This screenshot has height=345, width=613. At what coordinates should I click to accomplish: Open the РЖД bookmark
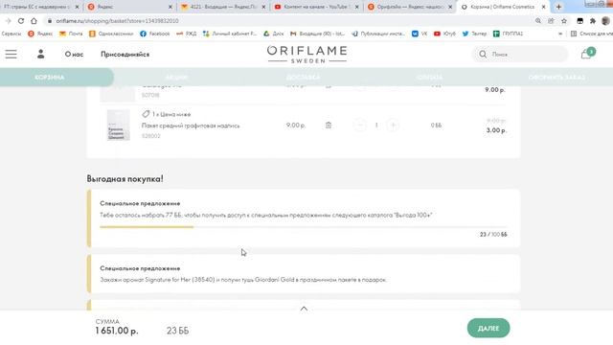186,34
